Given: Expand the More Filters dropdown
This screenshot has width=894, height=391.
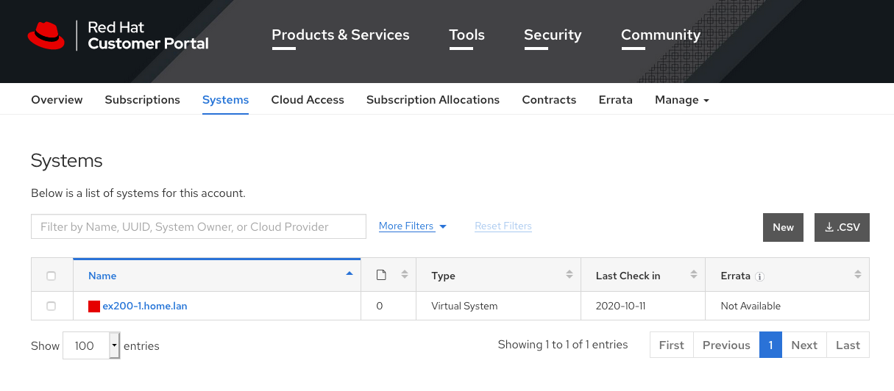Looking at the screenshot, I should coord(413,226).
